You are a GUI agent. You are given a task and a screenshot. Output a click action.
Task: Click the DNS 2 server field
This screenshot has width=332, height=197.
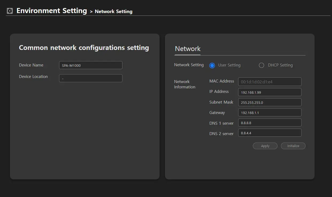tap(270, 133)
